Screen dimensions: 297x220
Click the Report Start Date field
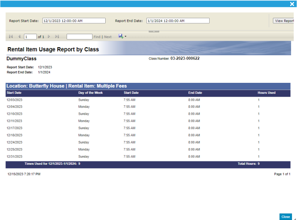pyautogui.click(x=73, y=21)
